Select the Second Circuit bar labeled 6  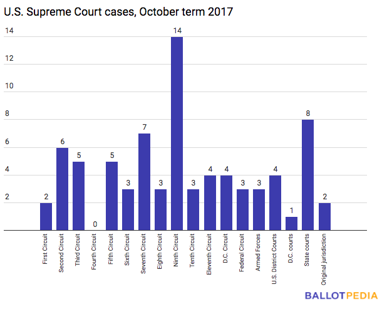point(62,189)
